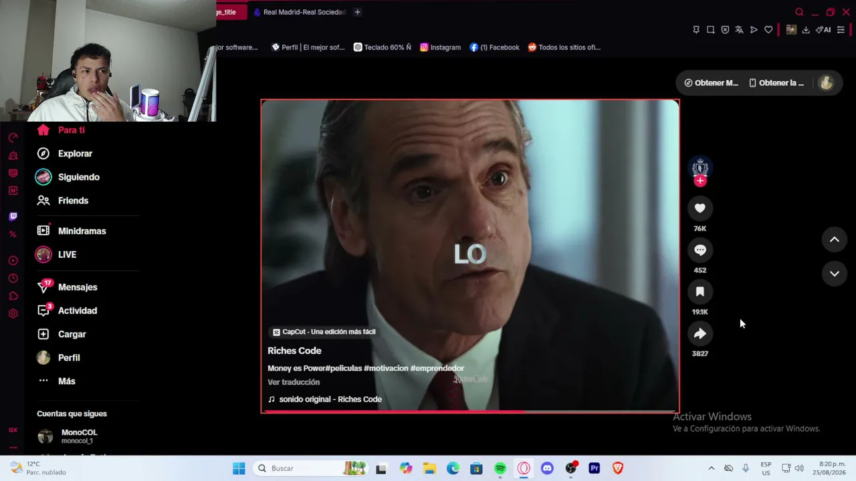Share the video with 3827 shares
This screenshot has width=856, height=481.
[x=700, y=333]
